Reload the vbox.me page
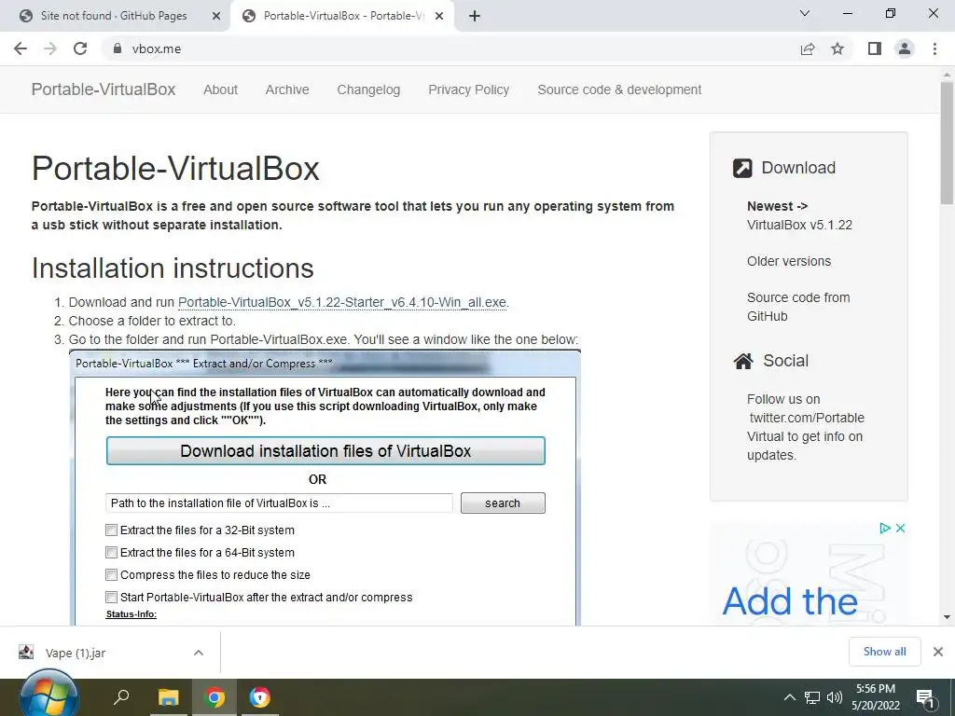Image resolution: width=955 pixels, height=716 pixels. click(x=80, y=48)
